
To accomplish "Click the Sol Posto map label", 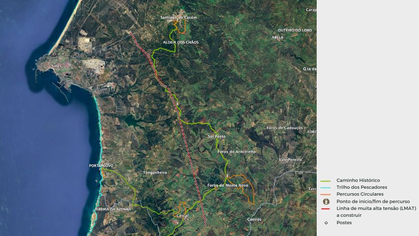I will (217, 136).
